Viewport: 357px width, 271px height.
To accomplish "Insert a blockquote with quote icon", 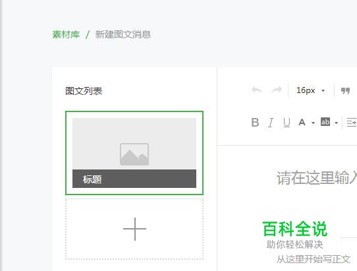I will [x=345, y=91].
